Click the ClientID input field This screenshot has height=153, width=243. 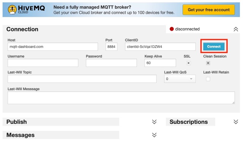[160, 46]
